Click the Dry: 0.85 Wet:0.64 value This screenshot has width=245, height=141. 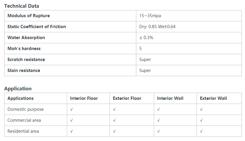click(x=157, y=27)
